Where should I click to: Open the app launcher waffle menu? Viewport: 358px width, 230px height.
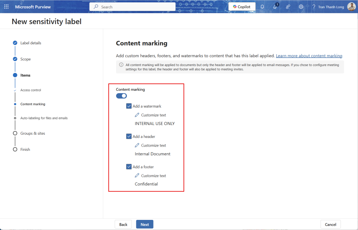pos(6,7)
